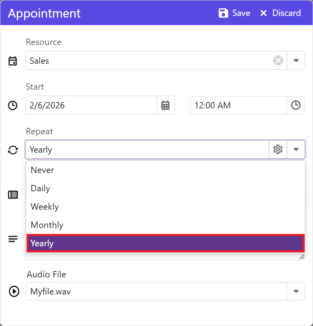313x326 pixels.
Task: Discard the appointment changes
Action: click(280, 13)
